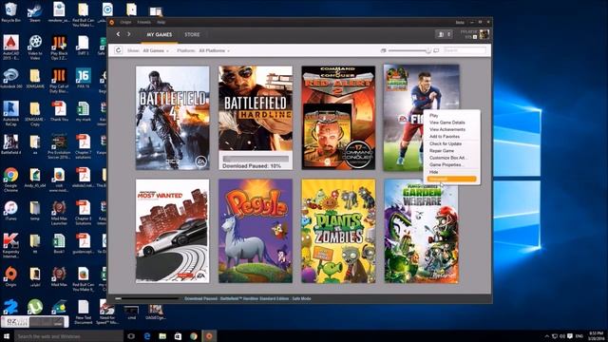Viewport: 608px width, 342px height.
Task: Click the Origin logo in the title bar
Action: (112, 23)
